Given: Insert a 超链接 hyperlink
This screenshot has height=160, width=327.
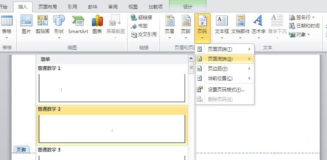Looking at the screenshot, I should pos(142,17).
